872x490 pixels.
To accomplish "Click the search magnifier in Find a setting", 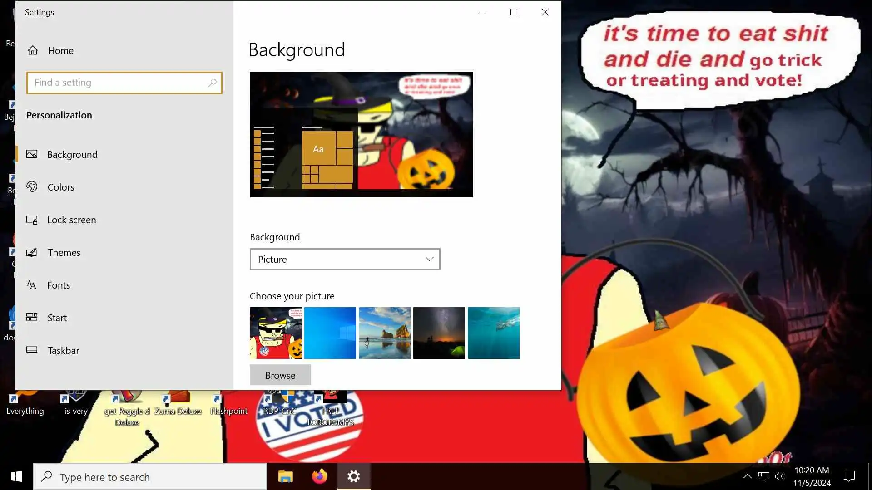I will click(212, 83).
